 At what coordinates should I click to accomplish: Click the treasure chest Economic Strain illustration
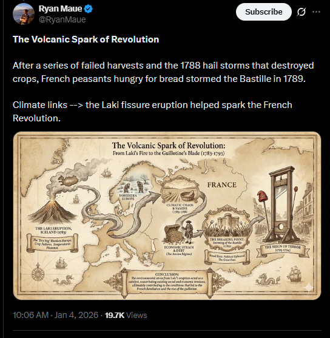click(173, 234)
